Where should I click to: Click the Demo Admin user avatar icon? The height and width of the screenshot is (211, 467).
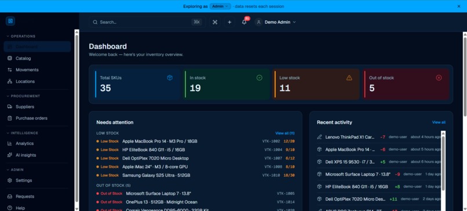(x=258, y=23)
